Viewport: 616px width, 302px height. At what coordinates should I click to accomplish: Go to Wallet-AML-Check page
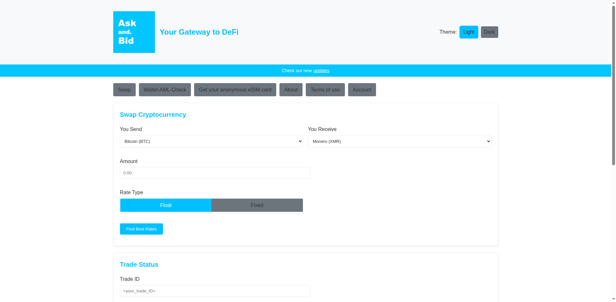pos(165,90)
